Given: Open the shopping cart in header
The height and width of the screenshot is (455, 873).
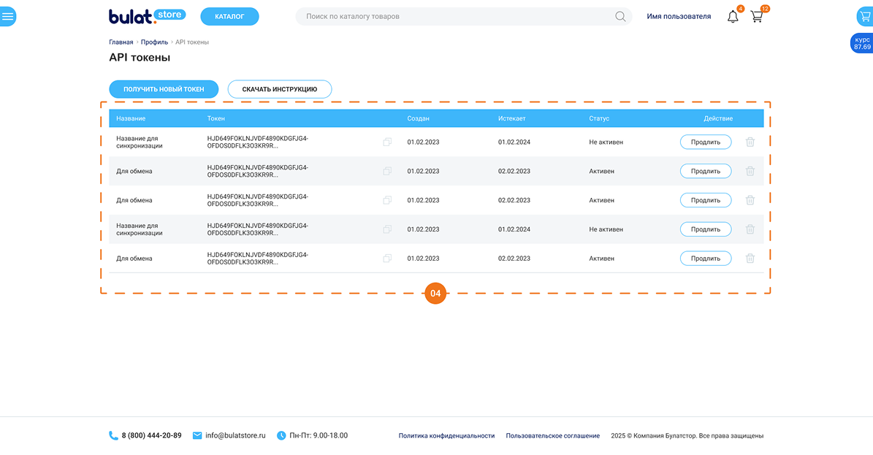Looking at the screenshot, I should [757, 17].
